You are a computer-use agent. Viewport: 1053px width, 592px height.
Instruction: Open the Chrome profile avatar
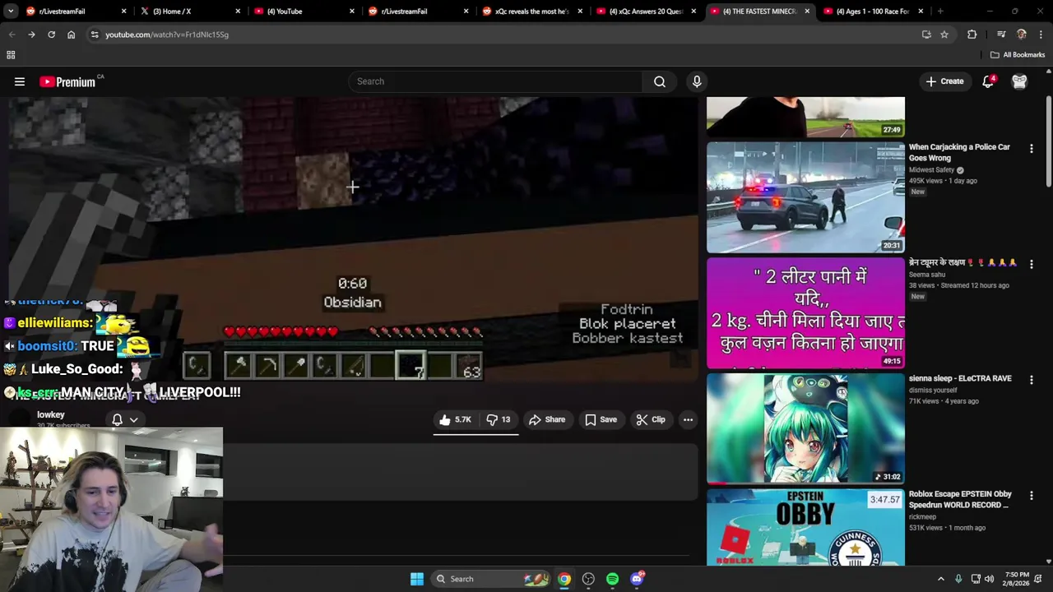coord(1022,35)
